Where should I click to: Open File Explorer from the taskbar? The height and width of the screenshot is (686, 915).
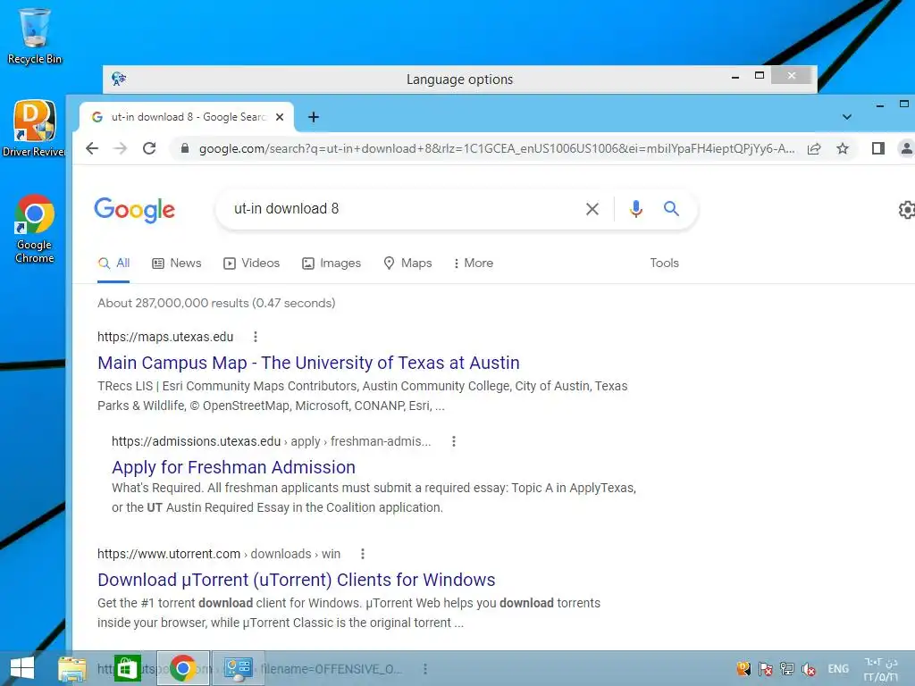click(x=72, y=668)
